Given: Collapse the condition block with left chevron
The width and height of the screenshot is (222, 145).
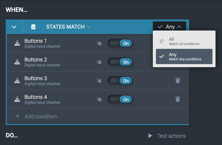Looking at the screenshot, I should pyautogui.click(x=14, y=27).
